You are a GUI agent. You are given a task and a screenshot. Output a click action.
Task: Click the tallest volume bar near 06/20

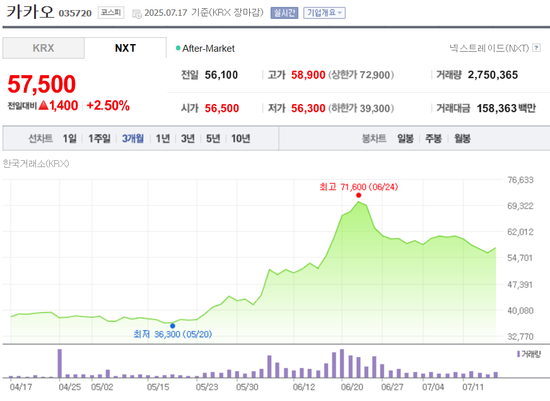coord(342,363)
